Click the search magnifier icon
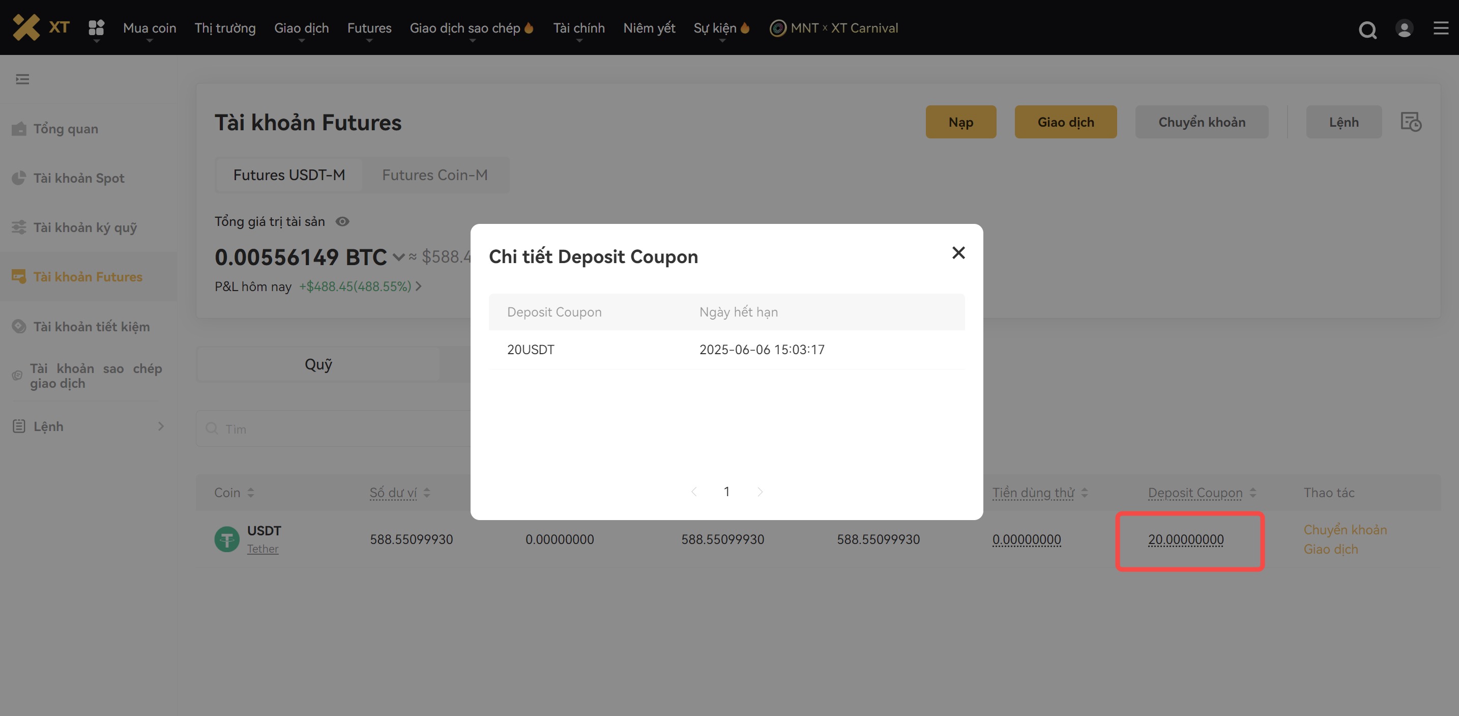 point(1367,29)
